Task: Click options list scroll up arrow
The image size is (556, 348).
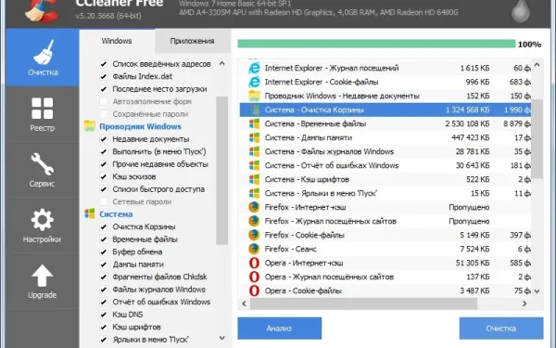Action: tap(222, 63)
